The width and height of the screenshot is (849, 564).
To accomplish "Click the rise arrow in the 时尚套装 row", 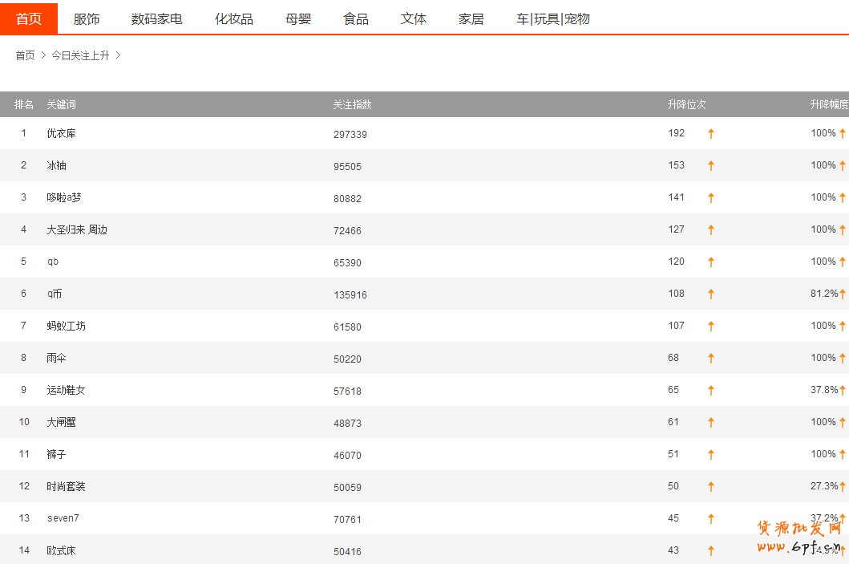I will coord(710,487).
